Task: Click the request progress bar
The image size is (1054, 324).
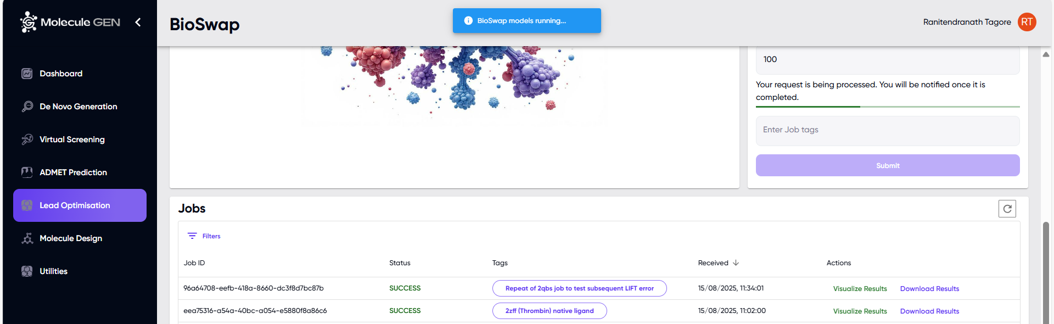Action: [888, 107]
